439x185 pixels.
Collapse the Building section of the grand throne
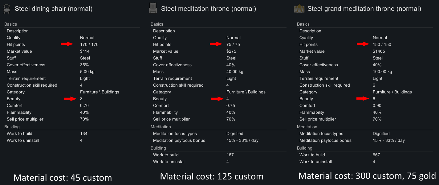click(304, 148)
